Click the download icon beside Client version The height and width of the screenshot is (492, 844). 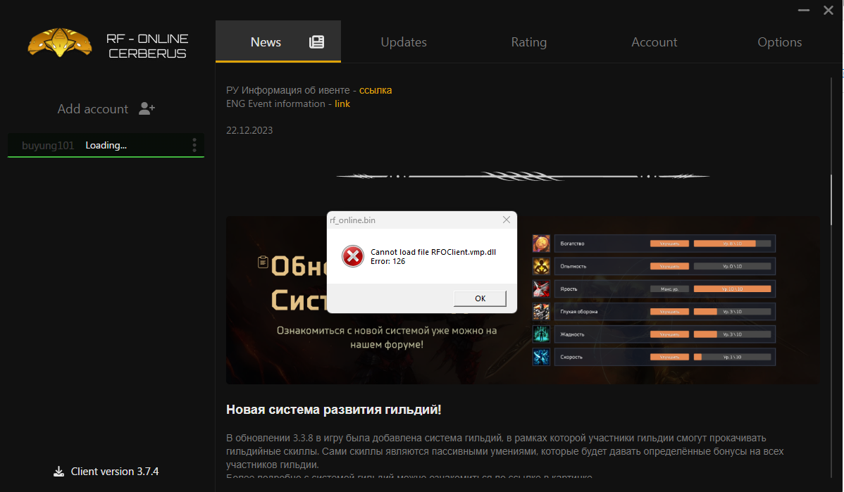(x=58, y=472)
